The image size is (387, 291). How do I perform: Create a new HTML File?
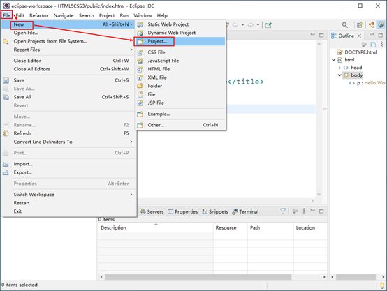[x=180, y=69]
